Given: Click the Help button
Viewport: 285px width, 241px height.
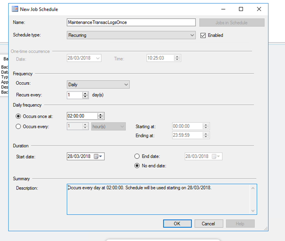Looking at the screenshot, I should [240, 224].
